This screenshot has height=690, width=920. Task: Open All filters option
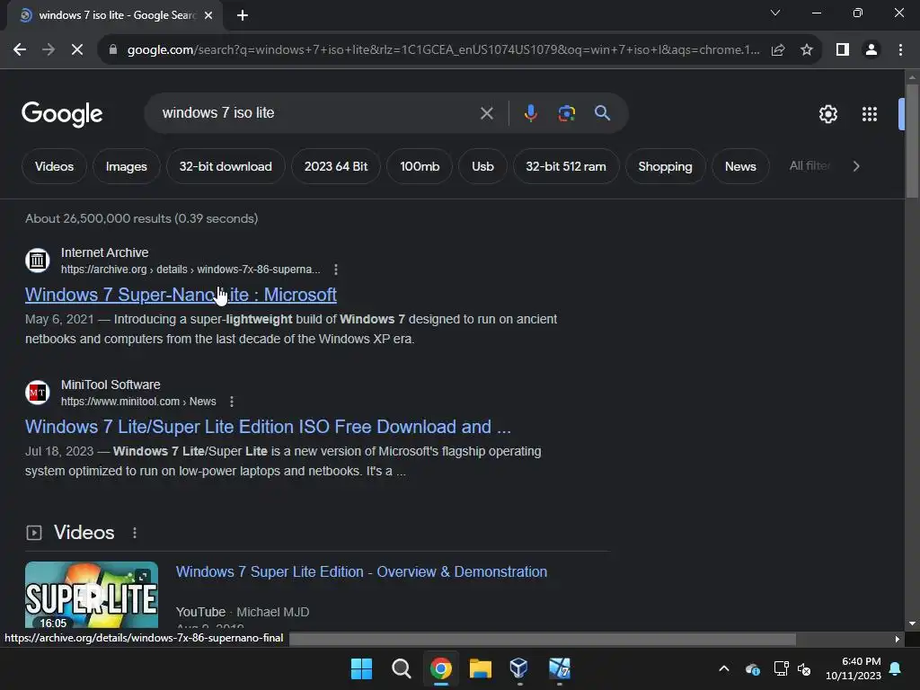[x=809, y=166]
